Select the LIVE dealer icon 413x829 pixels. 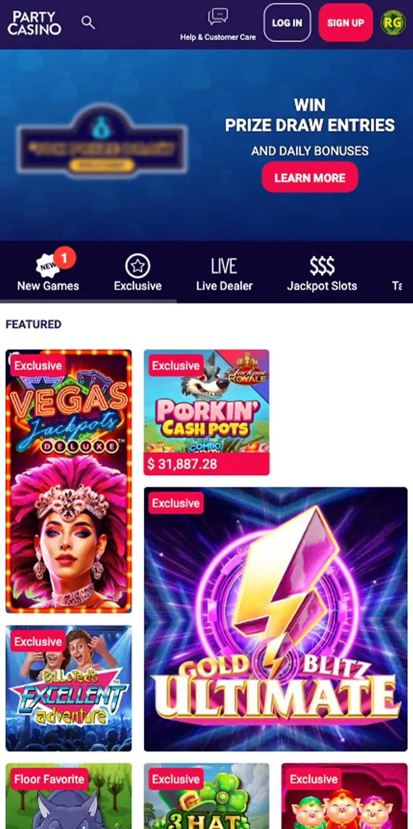point(224,266)
